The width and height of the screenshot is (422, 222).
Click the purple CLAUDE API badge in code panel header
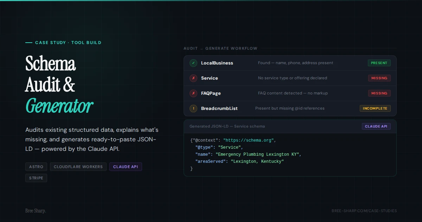point(376,127)
